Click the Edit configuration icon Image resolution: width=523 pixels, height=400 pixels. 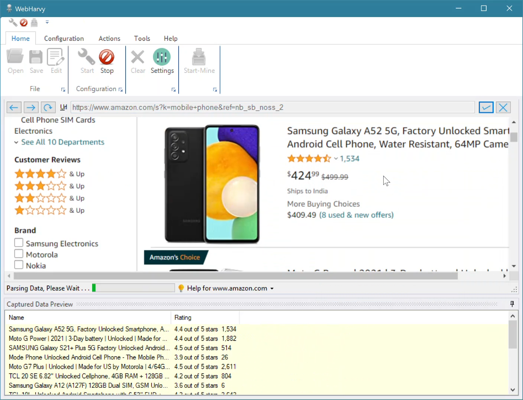(56, 57)
